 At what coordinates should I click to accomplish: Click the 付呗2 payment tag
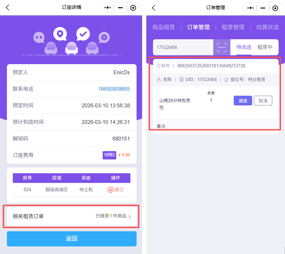pos(109,155)
